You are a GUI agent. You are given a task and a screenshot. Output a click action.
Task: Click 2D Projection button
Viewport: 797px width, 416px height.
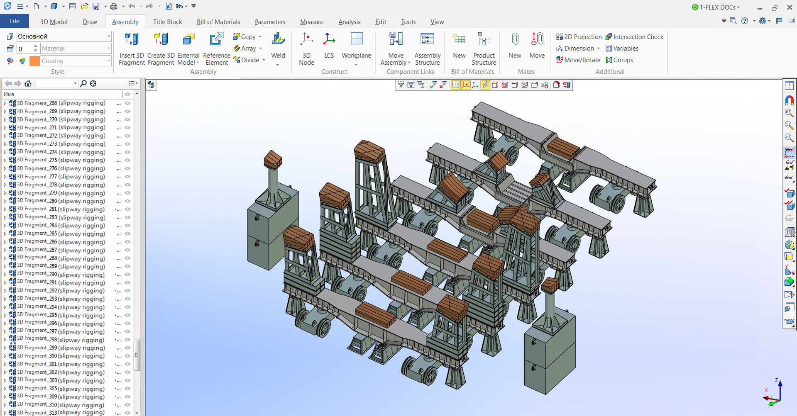(579, 37)
